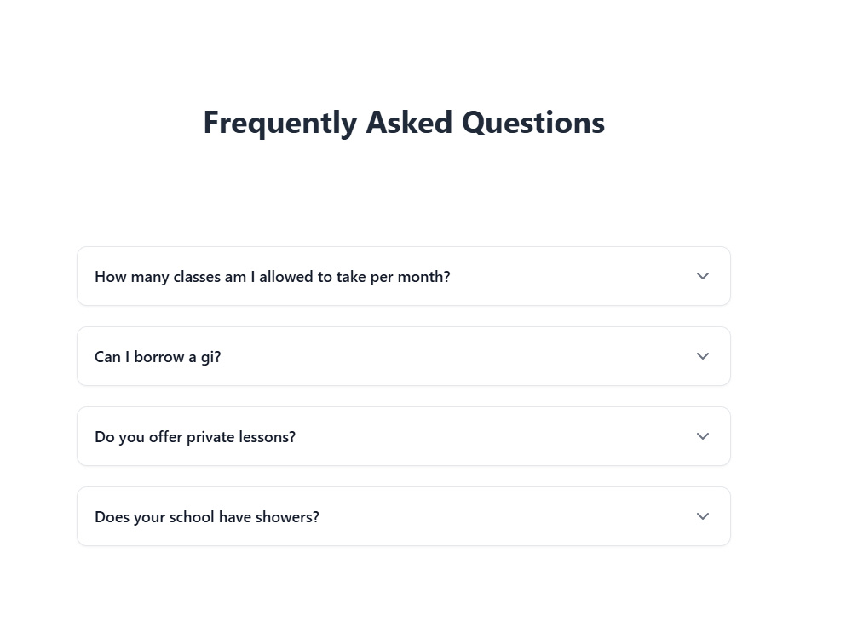Screen dimensions: 852x639
Task: Click blank space right of classes per month text
Action: [x=571, y=276]
